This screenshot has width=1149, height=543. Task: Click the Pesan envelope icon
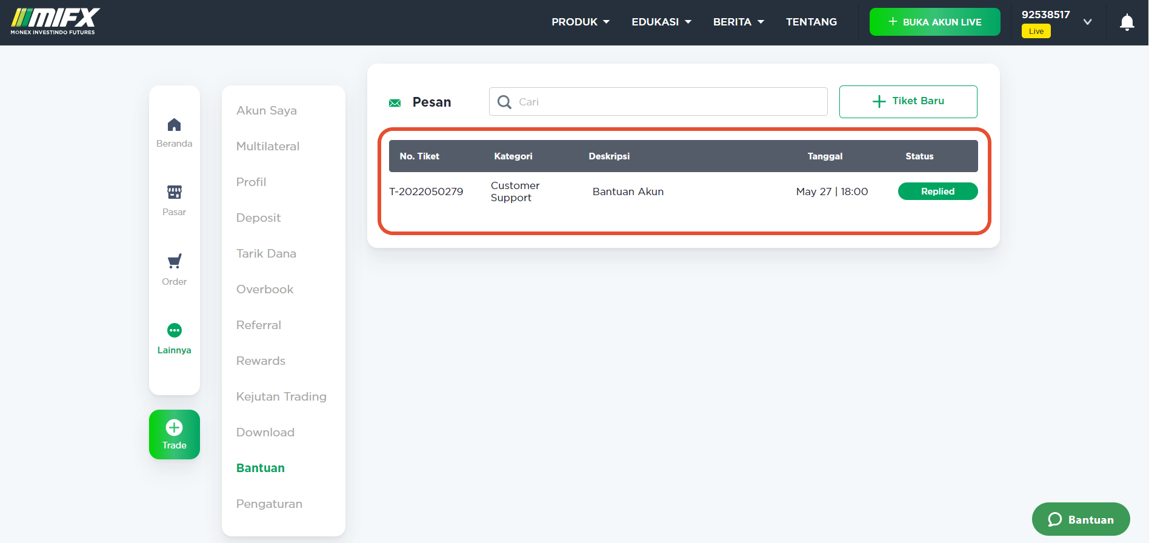pos(395,103)
